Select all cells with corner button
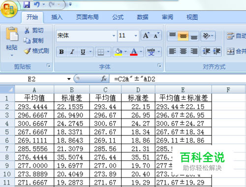 click(7, 90)
